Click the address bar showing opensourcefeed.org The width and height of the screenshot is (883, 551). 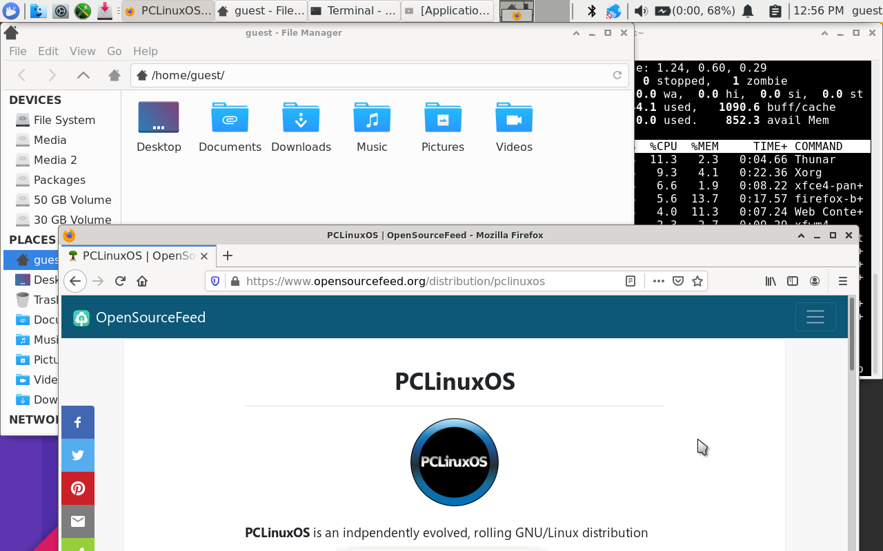pos(414,281)
